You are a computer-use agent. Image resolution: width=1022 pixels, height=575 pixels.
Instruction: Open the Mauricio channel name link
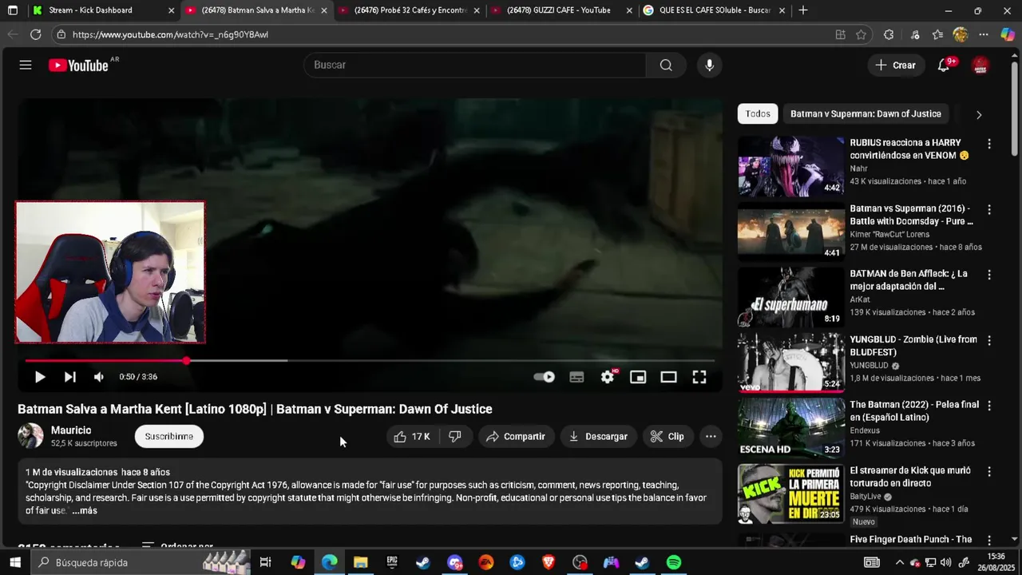[x=71, y=430]
